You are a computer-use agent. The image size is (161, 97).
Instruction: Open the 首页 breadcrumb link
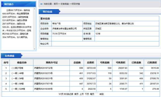point(56,4)
